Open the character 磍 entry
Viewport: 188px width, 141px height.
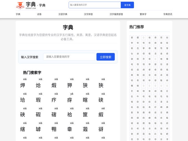pos(54,115)
